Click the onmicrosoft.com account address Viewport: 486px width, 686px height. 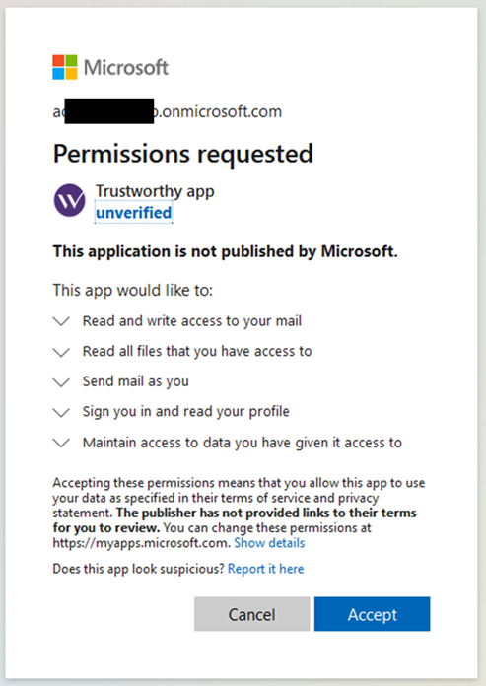coord(168,112)
